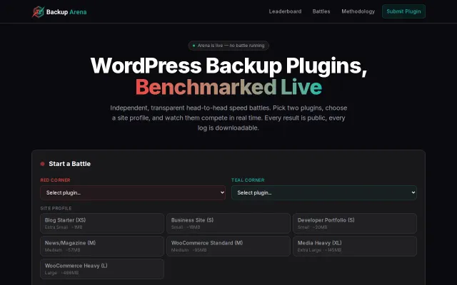Open the Red Corner plugin dropdown
457x285 pixels.
point(133,192)
